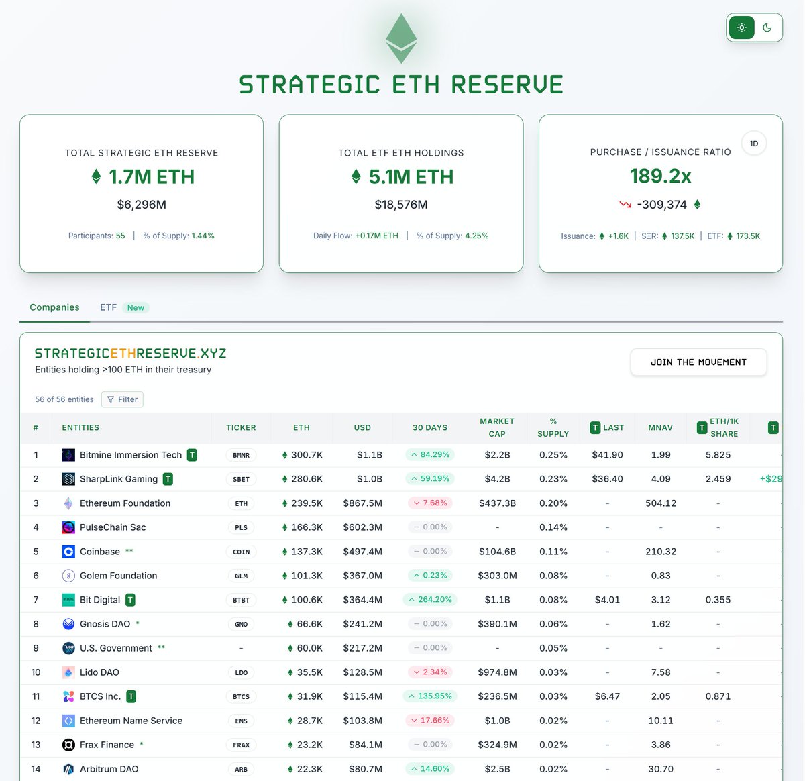805x781 pixels.
Task: Open the Companies tab
Action: coord(54,307)
